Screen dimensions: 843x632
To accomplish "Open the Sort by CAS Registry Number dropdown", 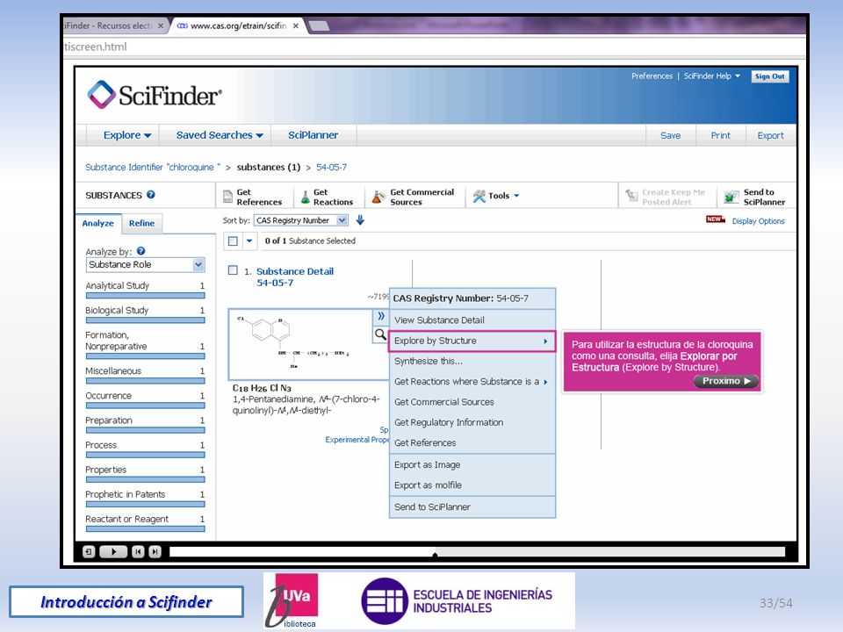I will [x=301, y=220].
